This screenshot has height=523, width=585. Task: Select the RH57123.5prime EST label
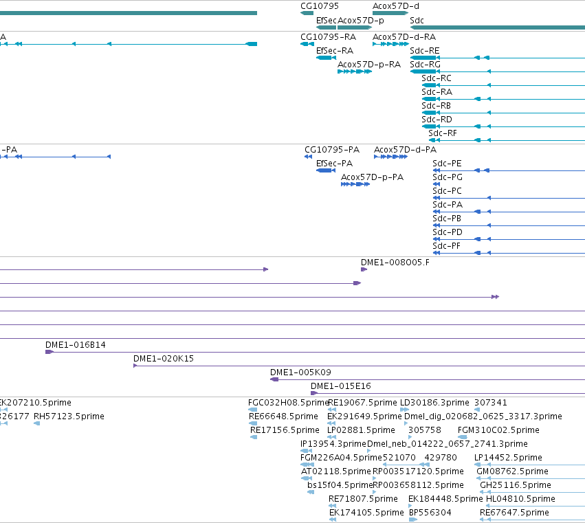click(x=69, y=416)
